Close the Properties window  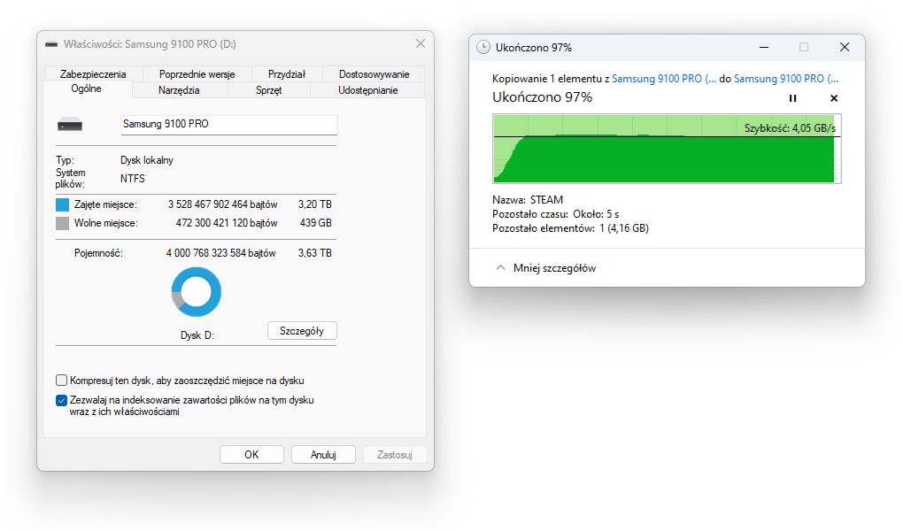[x=421, y=43]
